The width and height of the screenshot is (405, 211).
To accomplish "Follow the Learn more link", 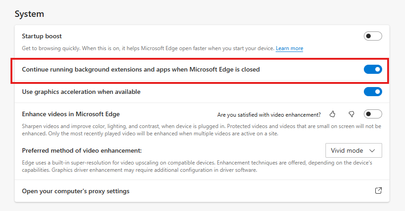I will [x=289, y=48].
